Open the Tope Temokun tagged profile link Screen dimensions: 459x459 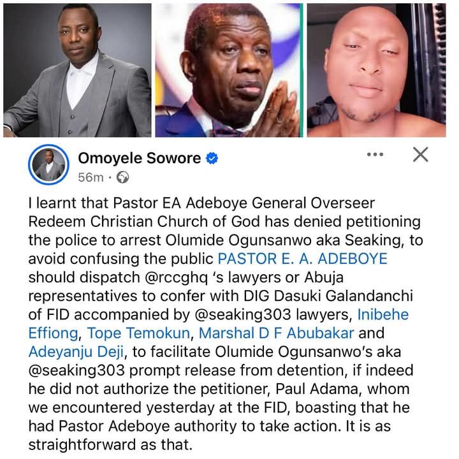click(x=138, y=333)
